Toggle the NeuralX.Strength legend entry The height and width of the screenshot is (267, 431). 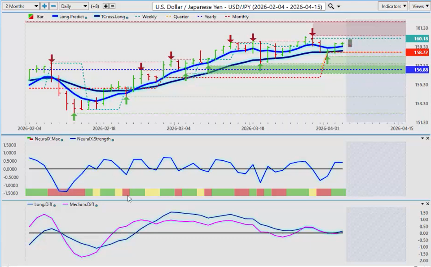click(92, 139)
